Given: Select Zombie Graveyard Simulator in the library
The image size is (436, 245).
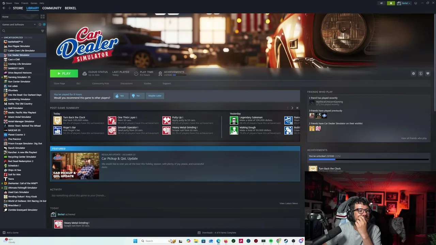Looking at the screenshot, I should (x=22, y=210).
